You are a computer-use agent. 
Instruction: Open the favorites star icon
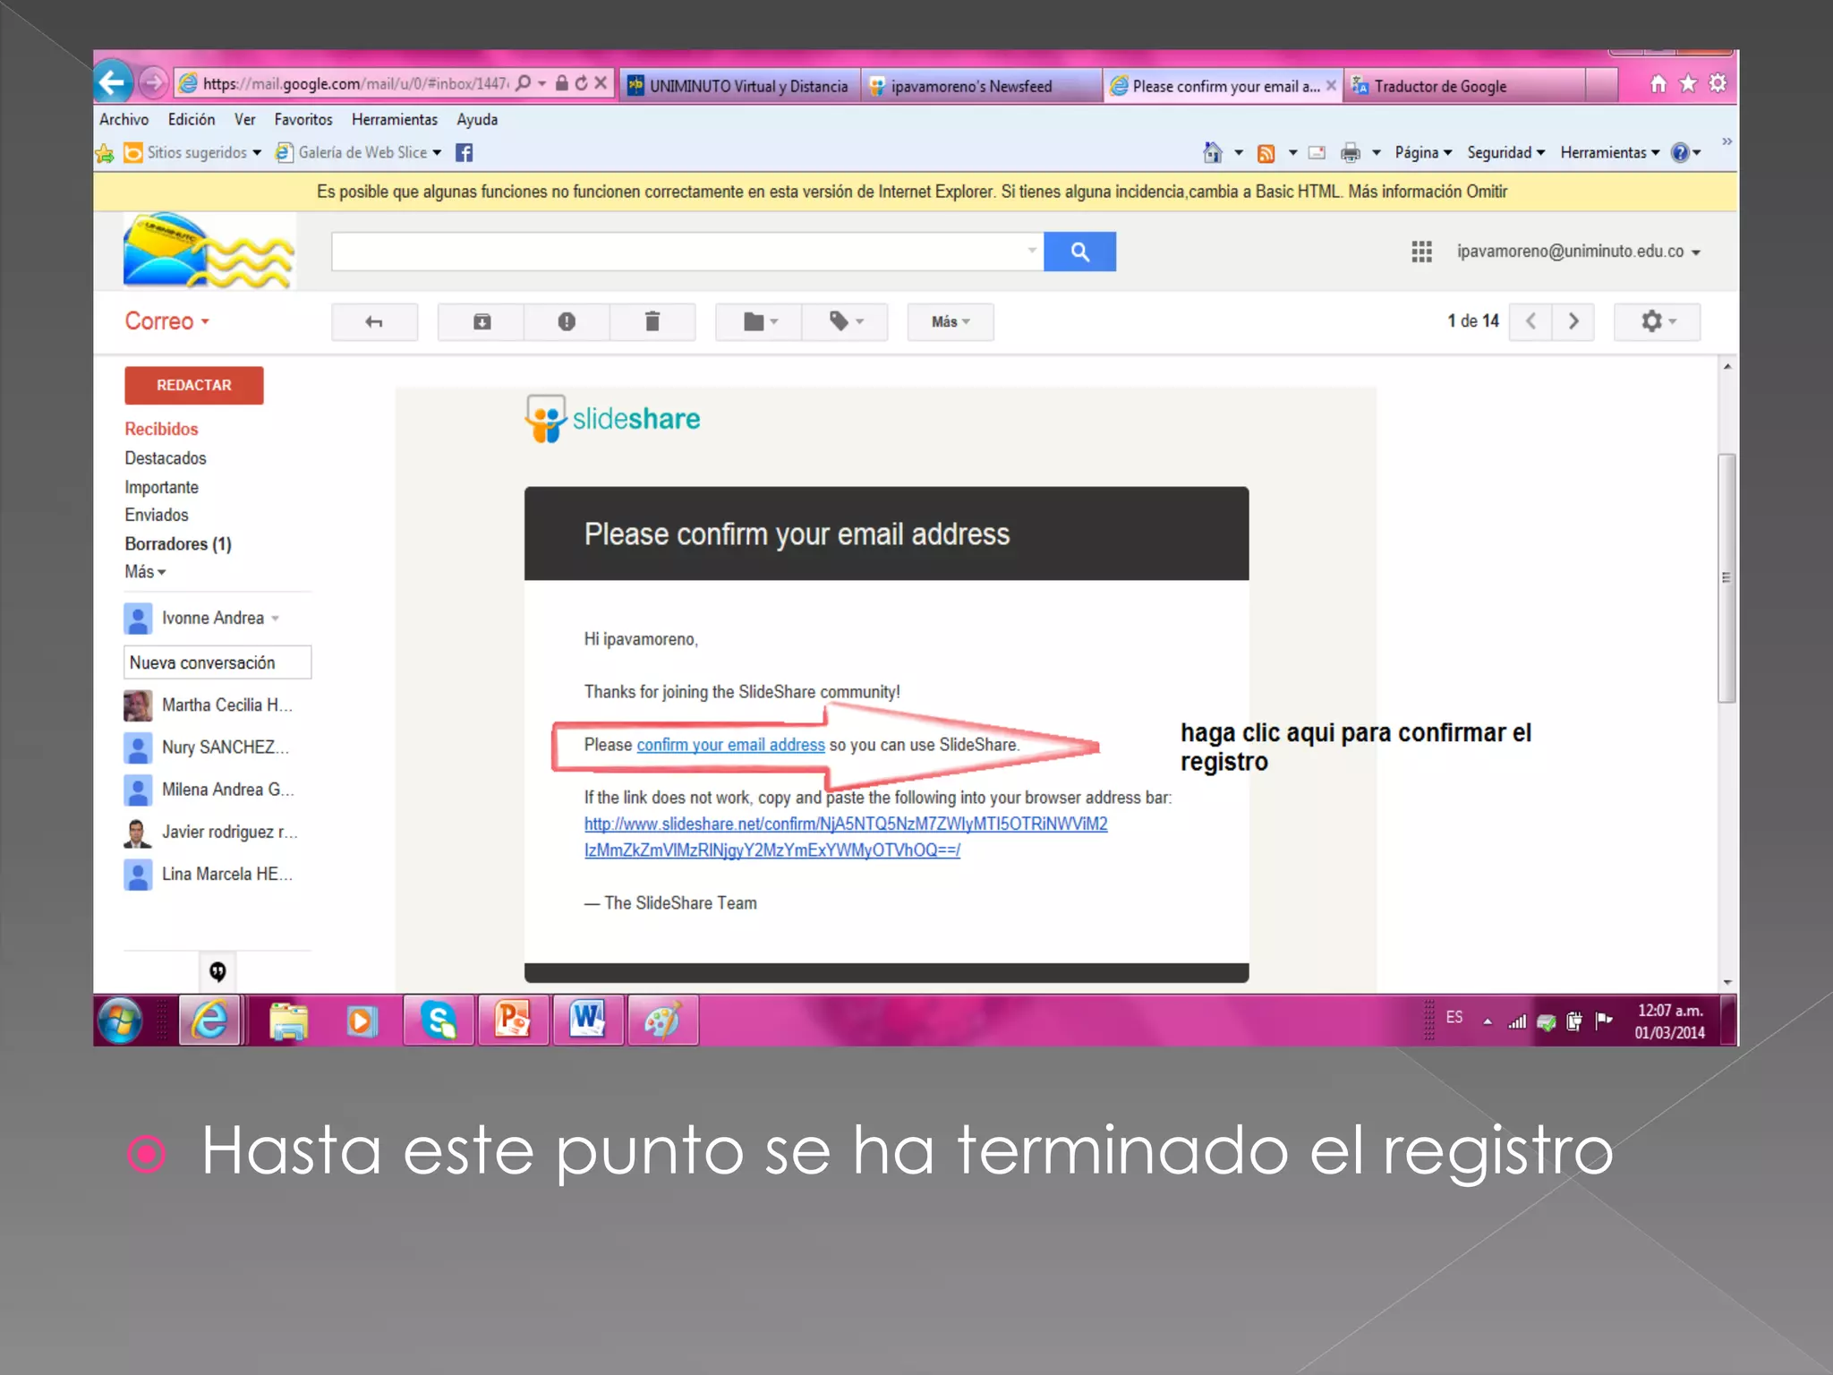1688,83
